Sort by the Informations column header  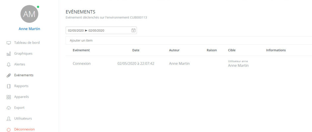tap(276, 50)
